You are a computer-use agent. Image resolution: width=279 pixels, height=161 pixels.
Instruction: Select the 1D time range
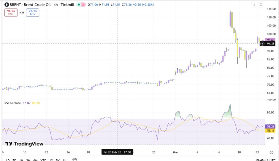pyautogui.click(x=8, y=160)
